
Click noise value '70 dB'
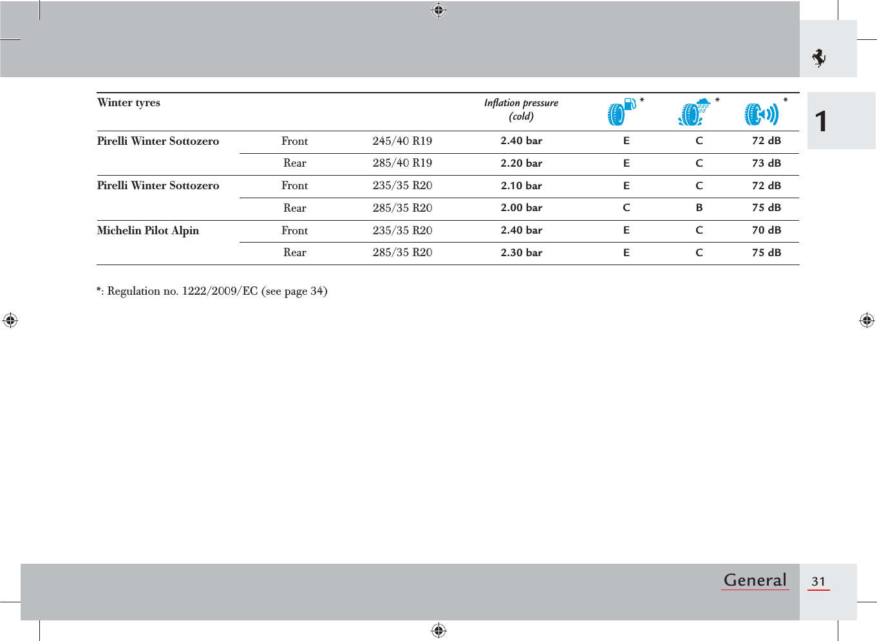point(766,230)
